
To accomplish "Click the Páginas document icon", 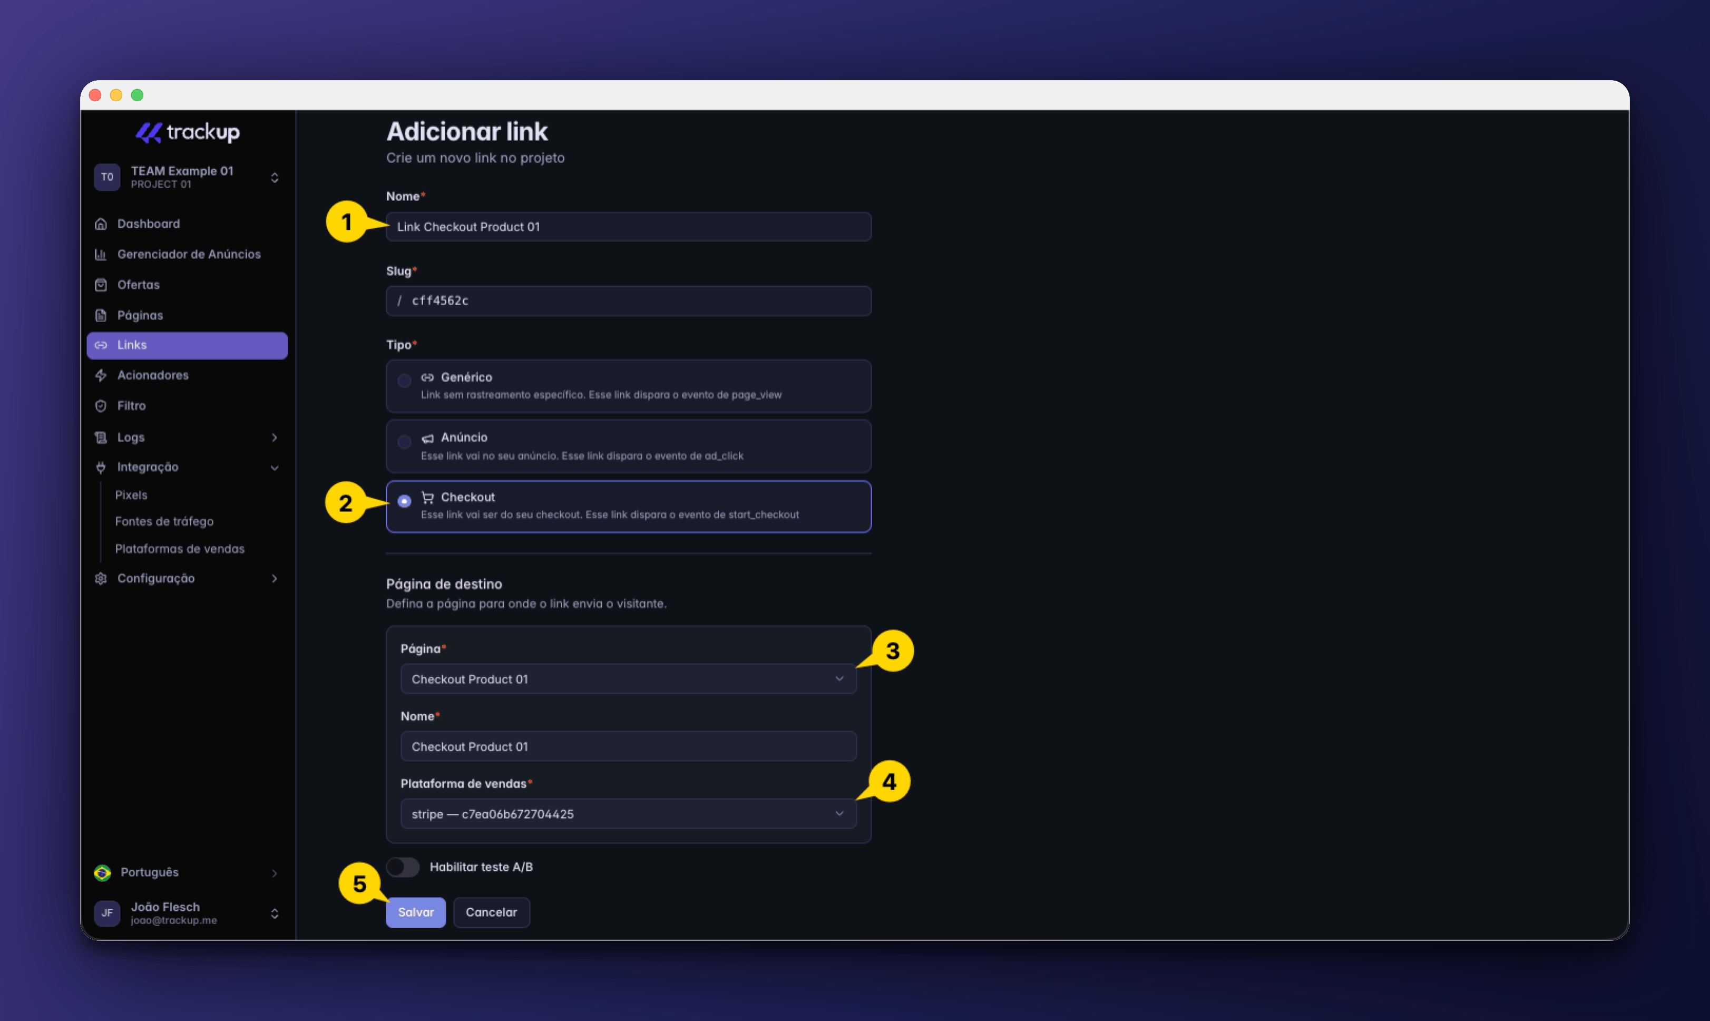I will click(101, 315).
